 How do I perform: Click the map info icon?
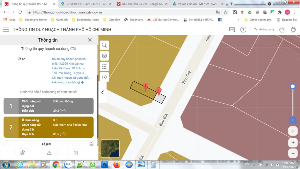pos(104,77)
